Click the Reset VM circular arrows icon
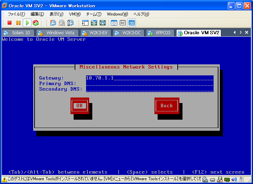This screenshot has width=253, height=184. tap(36, 23)
